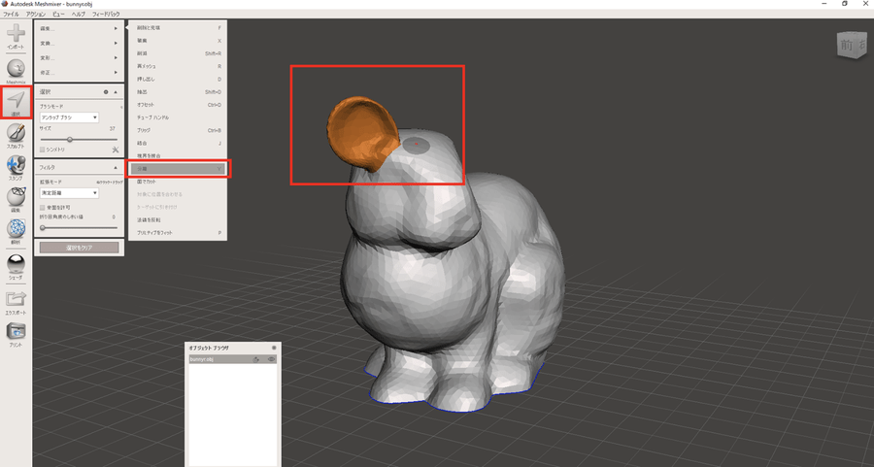Choose 法線を反転 menu entry
Viewport: 874px width, 467px height.
pyautogui.click(x=178, y=220)
